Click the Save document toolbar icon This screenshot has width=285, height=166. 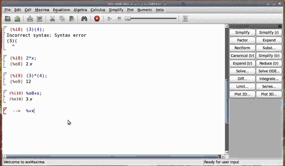click(18, 19)
